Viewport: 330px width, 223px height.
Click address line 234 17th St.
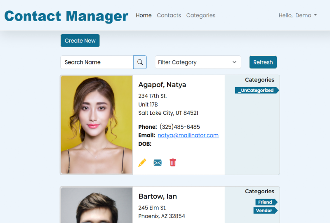[x=152, y=96]
